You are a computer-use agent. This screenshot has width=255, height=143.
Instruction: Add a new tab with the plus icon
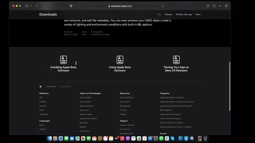pyautogui.click(x=220, y=6)
